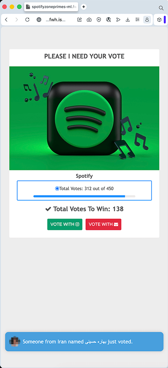Click the translate page icon
Screen dimensions: 168x368
point(108,20)
